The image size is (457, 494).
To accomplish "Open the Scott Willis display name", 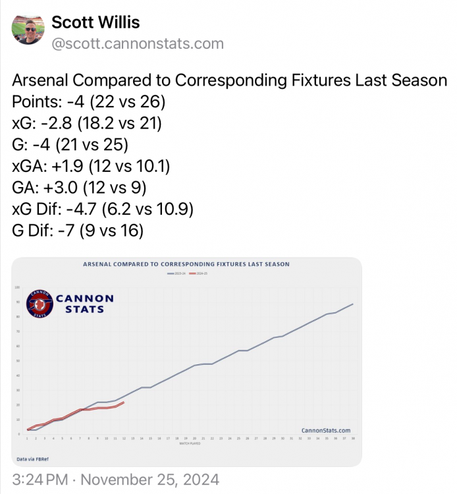I will pos(96,22).
